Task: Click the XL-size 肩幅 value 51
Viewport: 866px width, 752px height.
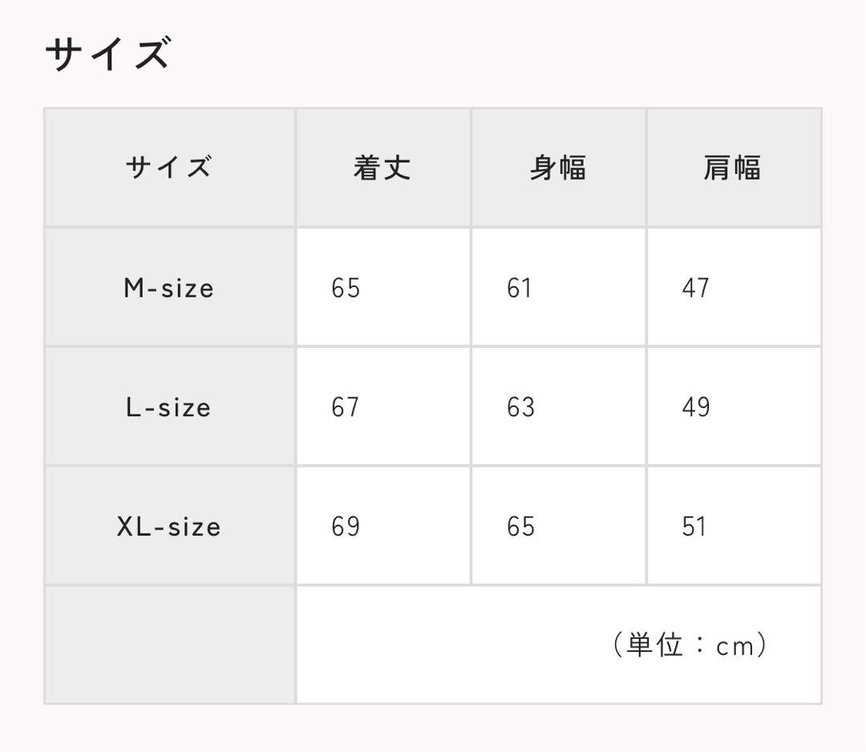Action: coord(694,527)
